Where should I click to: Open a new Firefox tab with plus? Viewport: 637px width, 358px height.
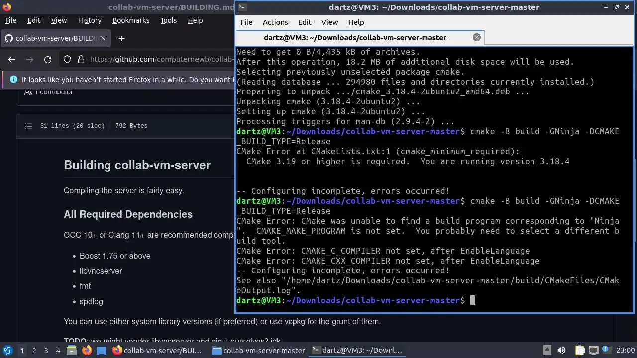click(x=121, y=38)
